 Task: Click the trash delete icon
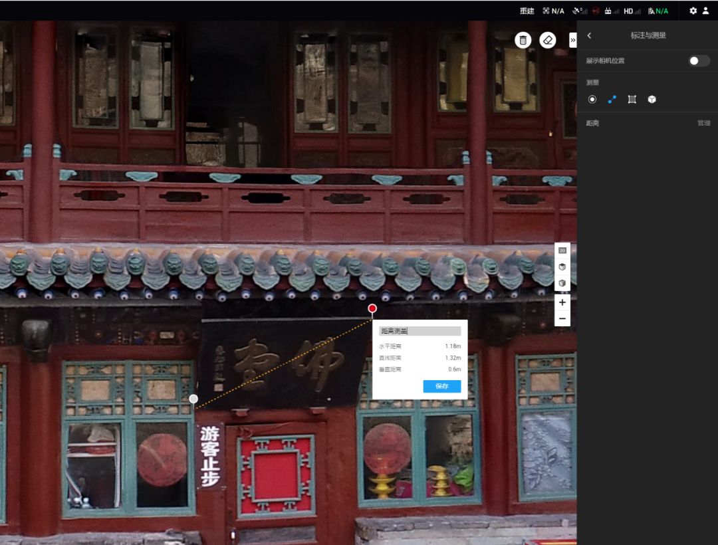(523, 41)
